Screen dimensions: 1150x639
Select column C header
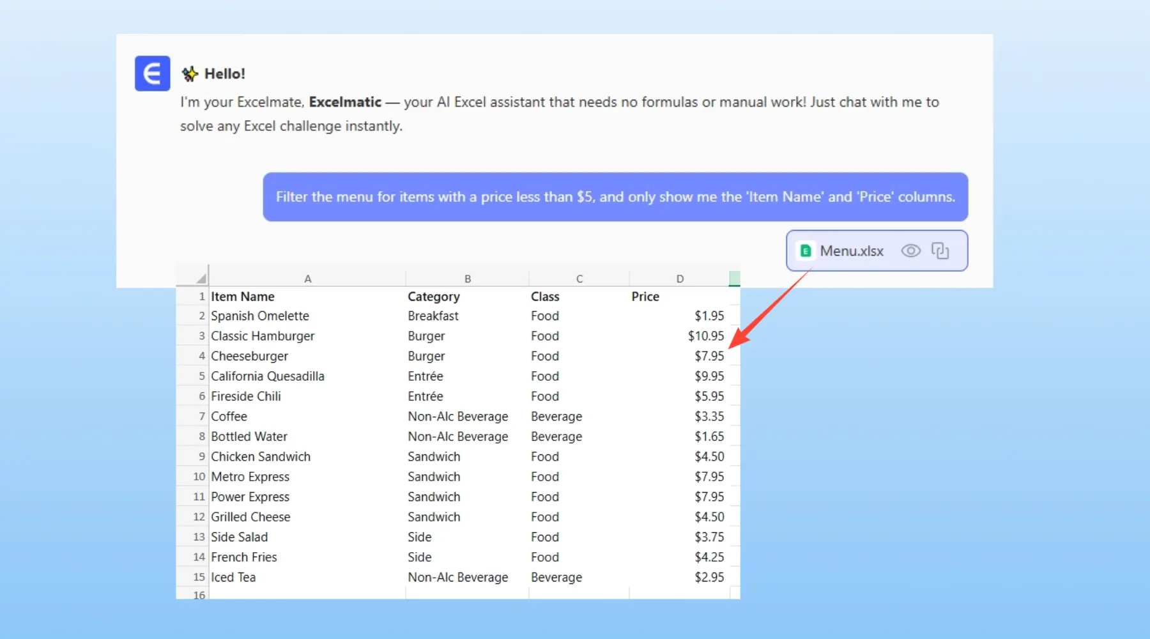579,279
